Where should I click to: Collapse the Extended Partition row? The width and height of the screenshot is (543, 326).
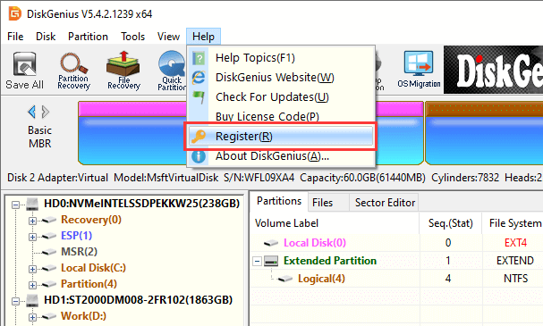click(x=257, y=261)
